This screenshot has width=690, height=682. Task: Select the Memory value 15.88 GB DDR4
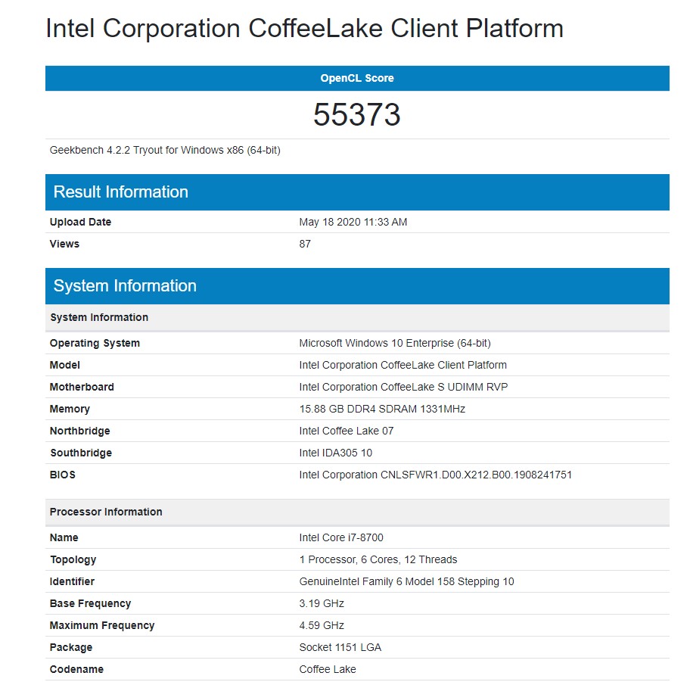[382, 409]
